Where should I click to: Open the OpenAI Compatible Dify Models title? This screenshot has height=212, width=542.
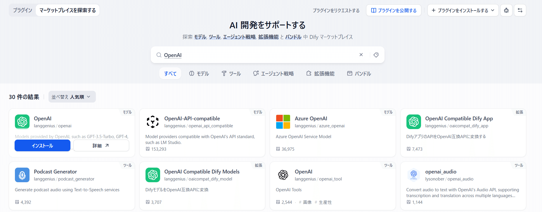tap(202, 172)
